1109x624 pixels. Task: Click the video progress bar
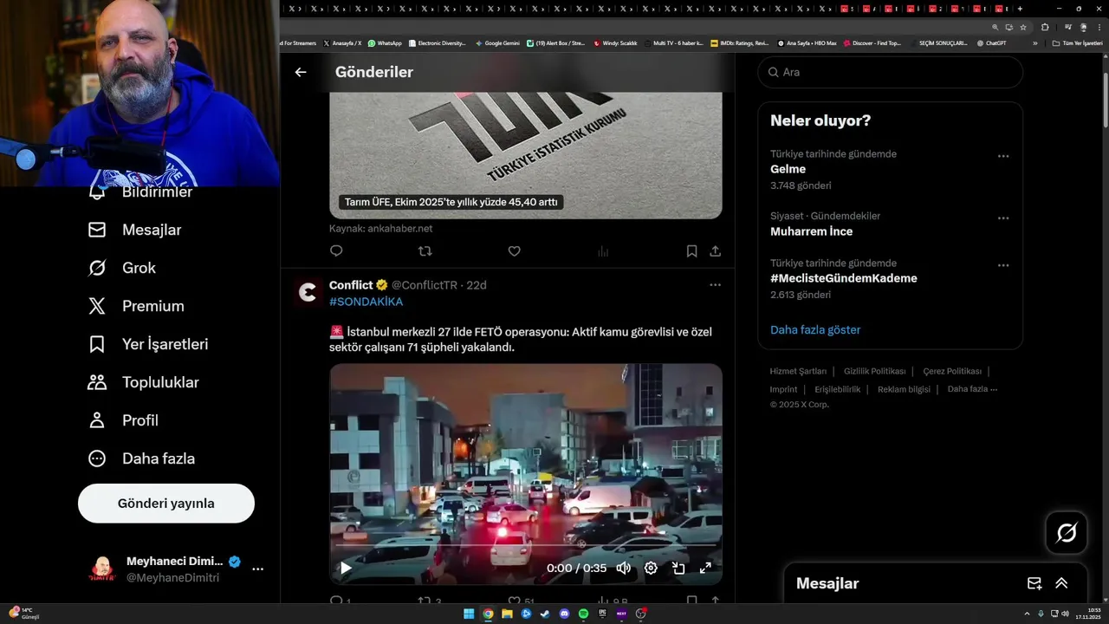pyautogui.click(x=526, y=547)
